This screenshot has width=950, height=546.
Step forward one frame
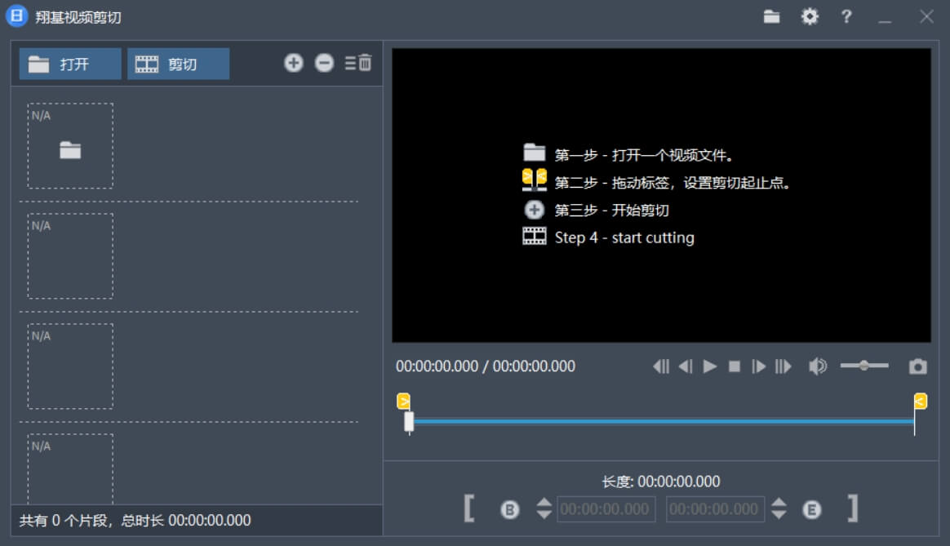click(x=758, y=366)
